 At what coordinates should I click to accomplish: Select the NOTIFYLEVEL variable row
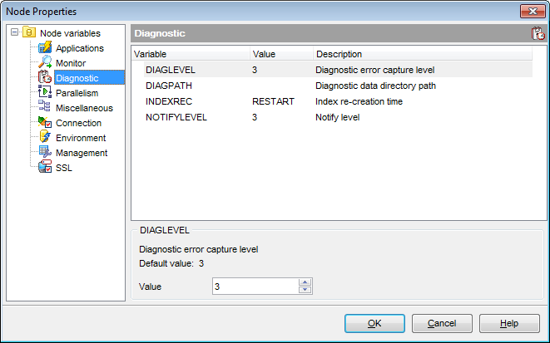176,116
